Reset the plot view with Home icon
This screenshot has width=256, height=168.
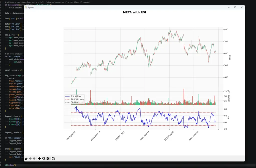point(26,158)
